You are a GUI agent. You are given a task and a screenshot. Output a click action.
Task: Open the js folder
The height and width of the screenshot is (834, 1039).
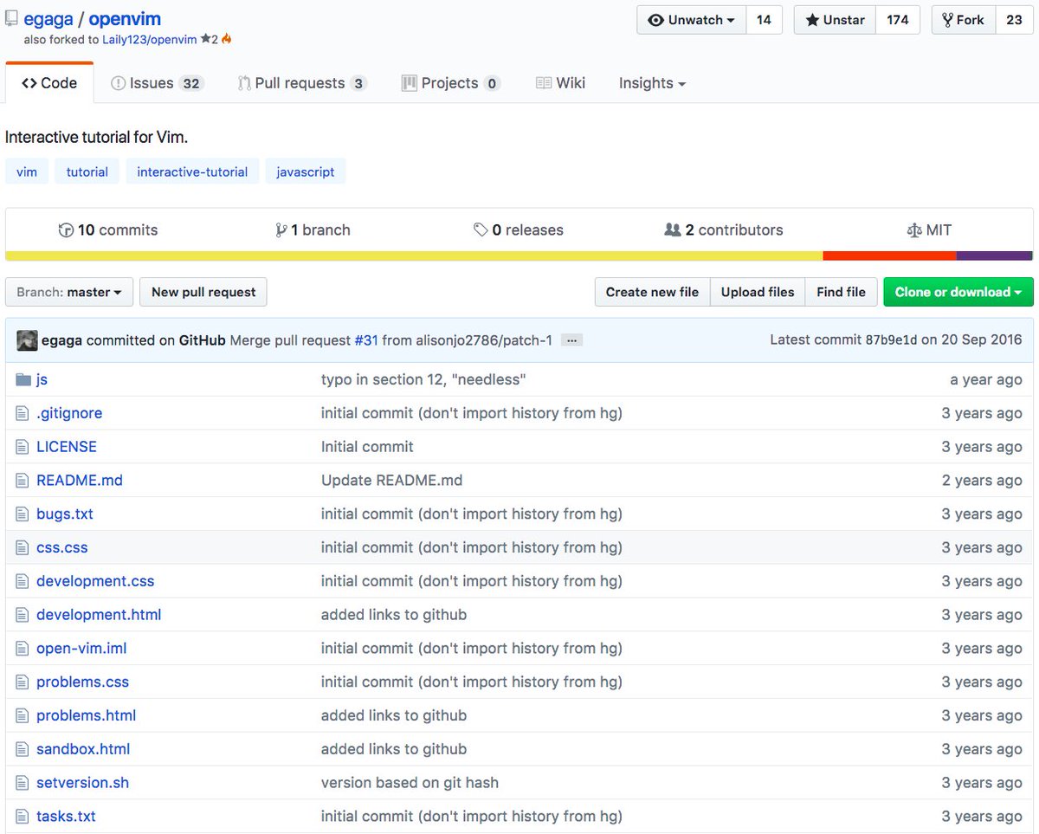pyautogui.click(x=42, y=379)
